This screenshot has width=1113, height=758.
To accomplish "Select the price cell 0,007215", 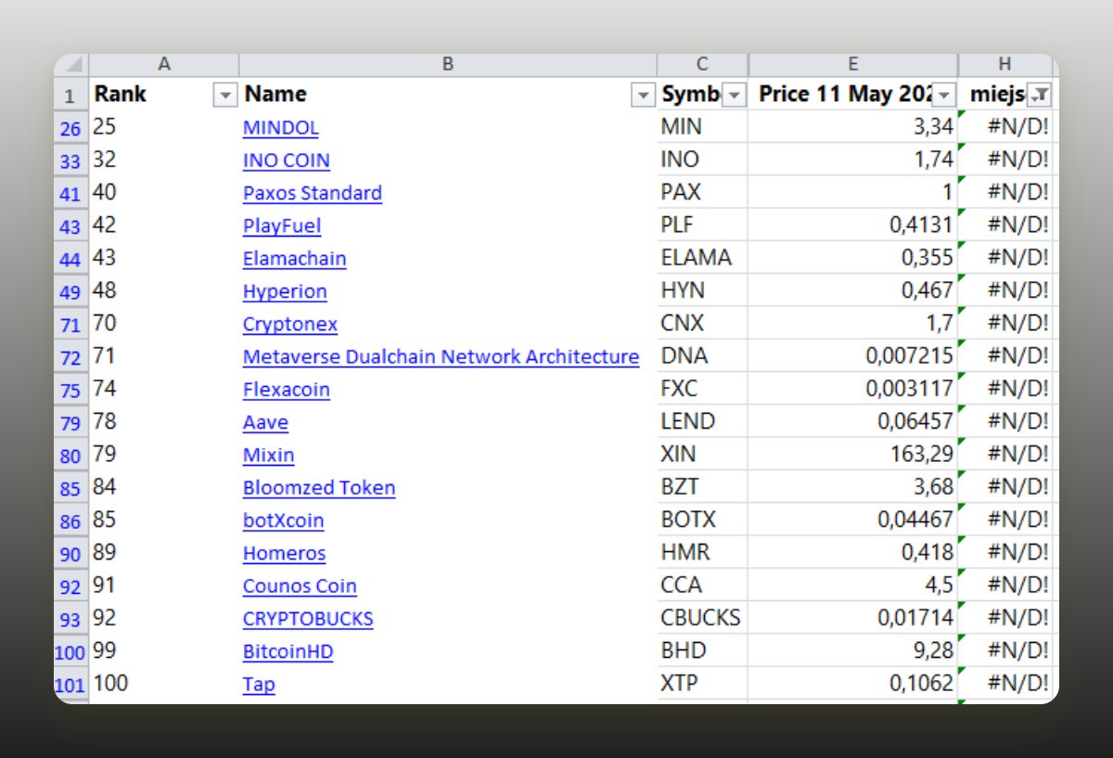I will 853,357.
